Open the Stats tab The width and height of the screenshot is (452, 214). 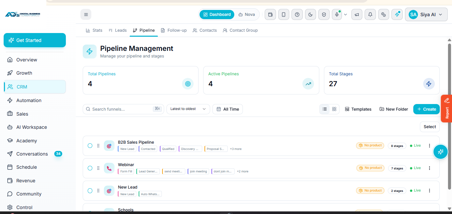94,30
